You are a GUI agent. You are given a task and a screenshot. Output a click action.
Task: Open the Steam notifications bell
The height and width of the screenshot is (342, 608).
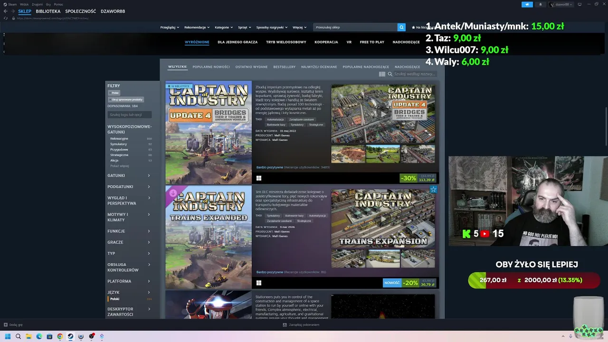pyautogui.click(x=540, y=4)
